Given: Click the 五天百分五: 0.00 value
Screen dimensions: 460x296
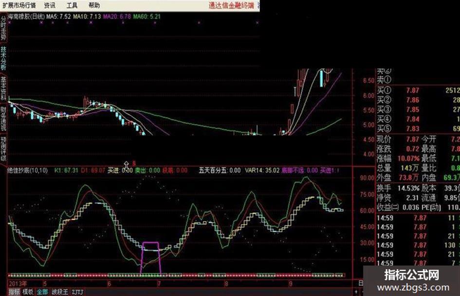Looking at the screenshot, I should (220, 170).
